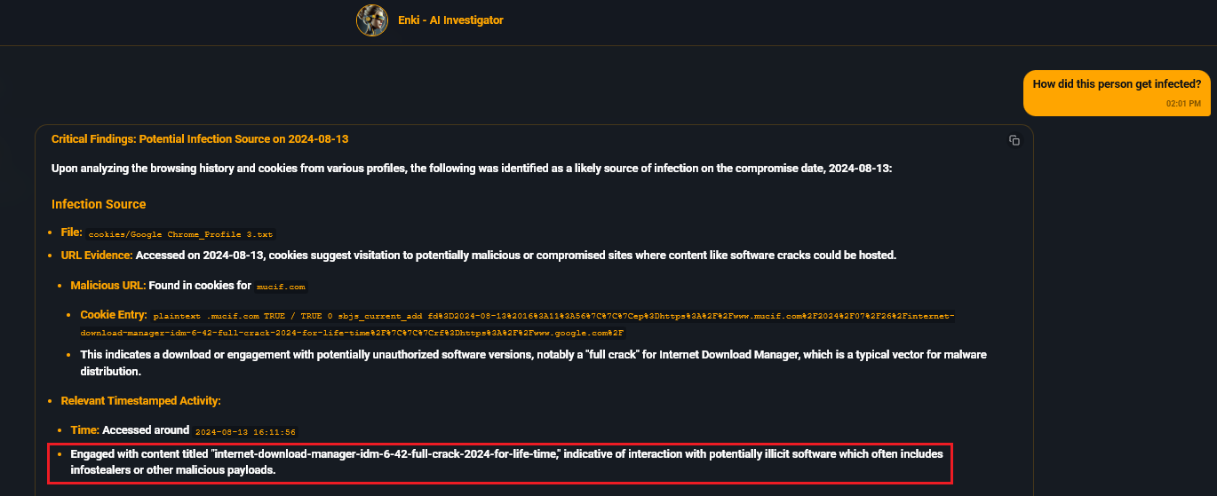The width and height of the screenshot is (1217, 496).
Task: Click the "Cookie Entry:" bullet label
Action: click(114, 315)
